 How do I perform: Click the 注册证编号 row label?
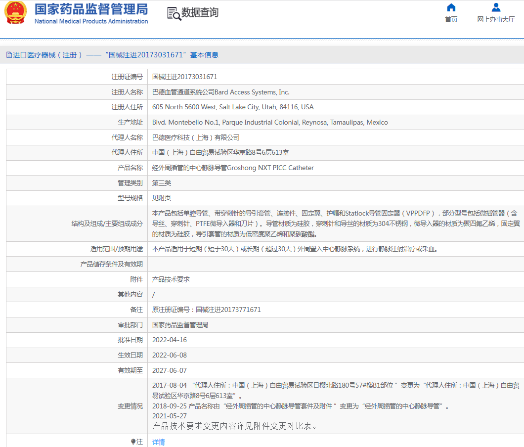pyautogui.click(x=127, y=77)
